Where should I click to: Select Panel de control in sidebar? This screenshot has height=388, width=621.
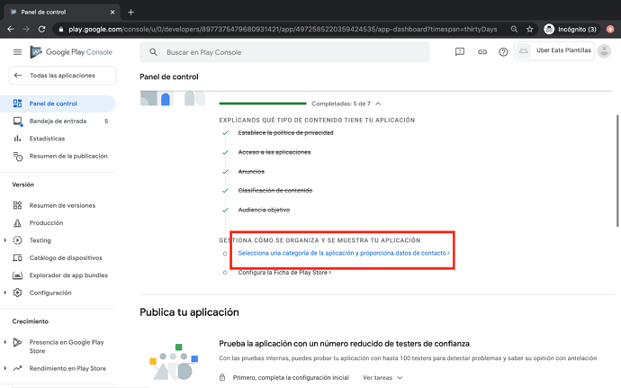[53, 104]
